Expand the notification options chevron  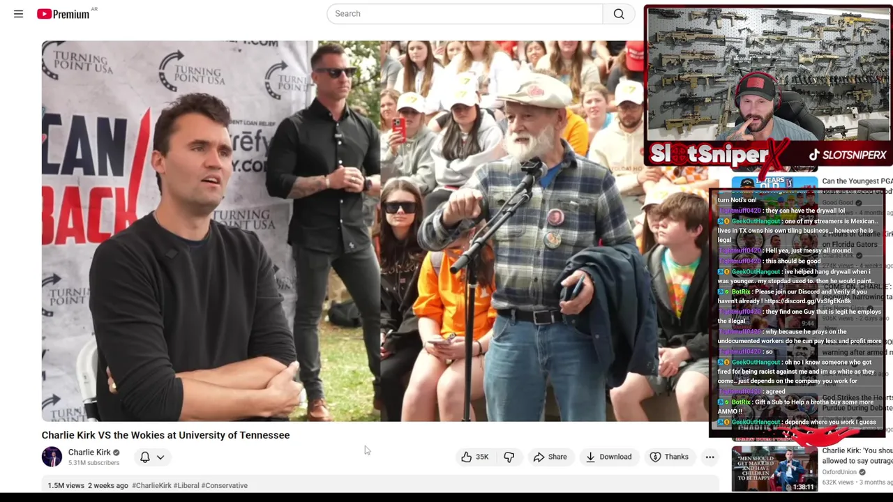click(160, 457)
